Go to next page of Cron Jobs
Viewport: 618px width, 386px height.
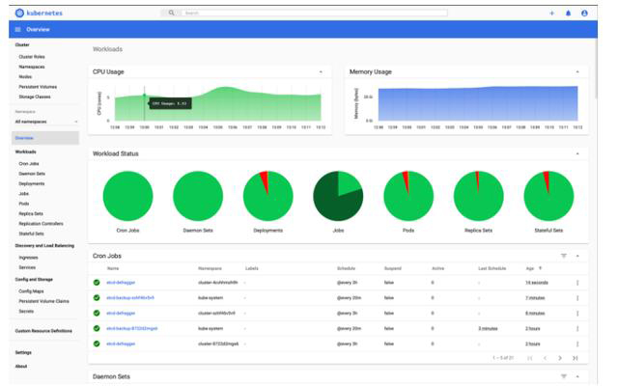[x=560, y=358]
